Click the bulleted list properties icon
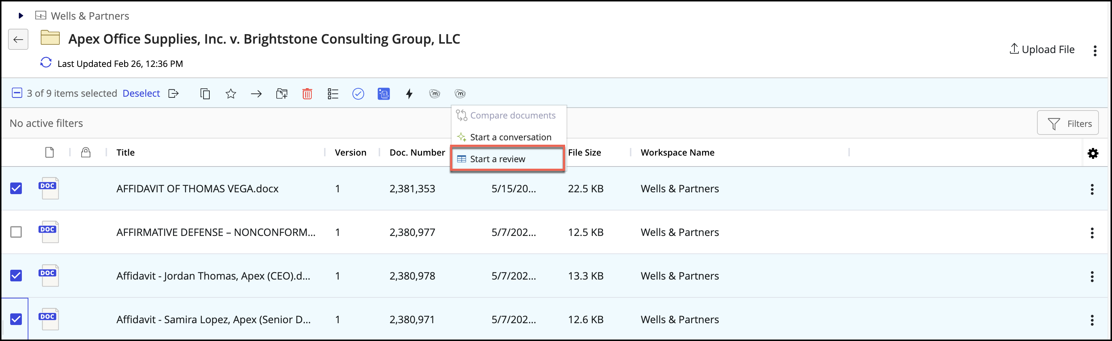Screen dimensions: 1112x341 pos(332,93)
